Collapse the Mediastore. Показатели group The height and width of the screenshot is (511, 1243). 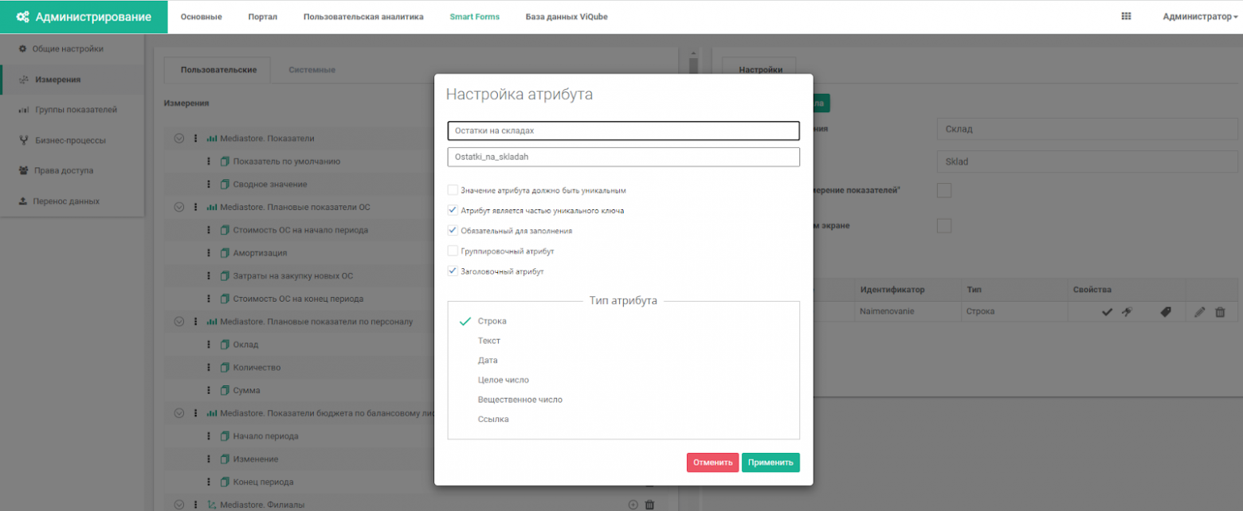(179, 138)
